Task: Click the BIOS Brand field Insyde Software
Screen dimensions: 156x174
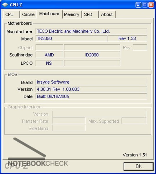Action: 91,82
